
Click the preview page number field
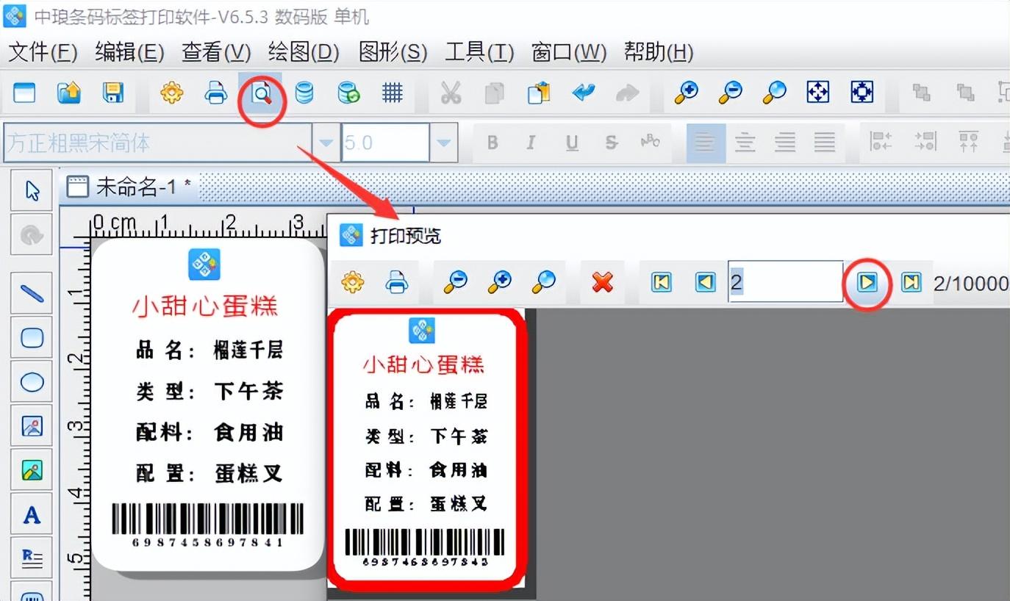click(786, 281)
